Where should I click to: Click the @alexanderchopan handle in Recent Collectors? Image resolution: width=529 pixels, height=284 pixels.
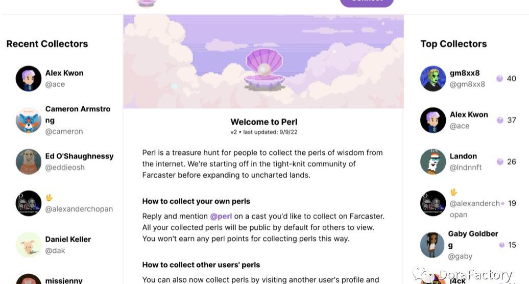(x=79, y=209)
